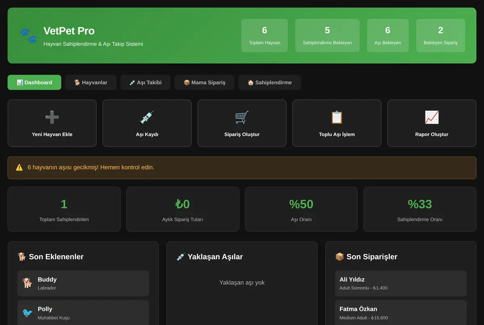Viewport: 484px width, 325px height.
Task: Open Ali Yıldız order entry
Action: tap(401, 283)
